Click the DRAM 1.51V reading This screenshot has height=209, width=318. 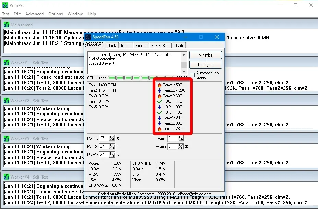[x=149, y=169]
